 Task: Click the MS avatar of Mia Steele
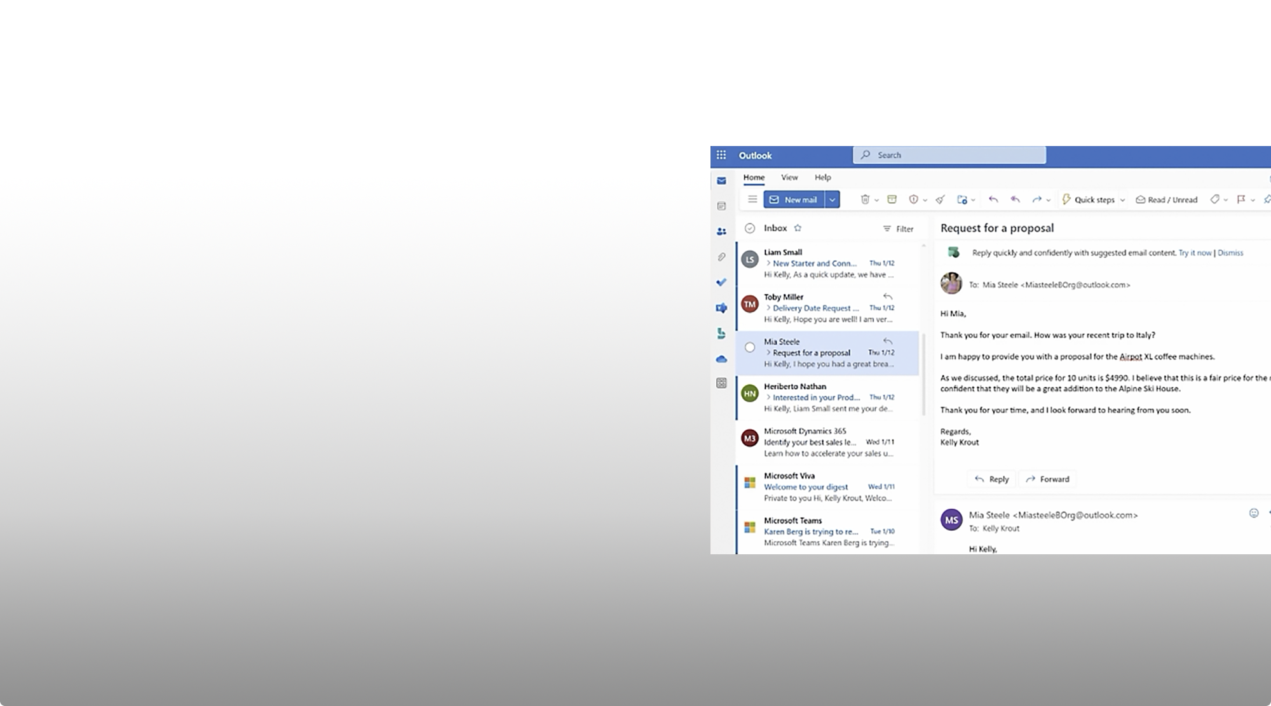pos(951,520)
